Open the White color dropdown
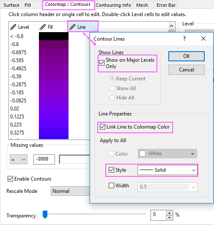This screenshot has width=214, height=225. click(x=167, y=154)
